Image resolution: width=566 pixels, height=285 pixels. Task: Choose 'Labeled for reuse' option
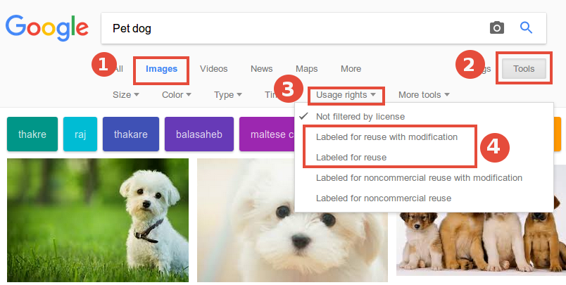tap(351, 158)
